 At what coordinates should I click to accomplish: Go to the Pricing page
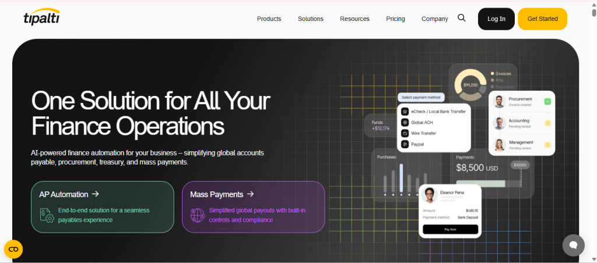pyautogui.click(x=395, y=19)
